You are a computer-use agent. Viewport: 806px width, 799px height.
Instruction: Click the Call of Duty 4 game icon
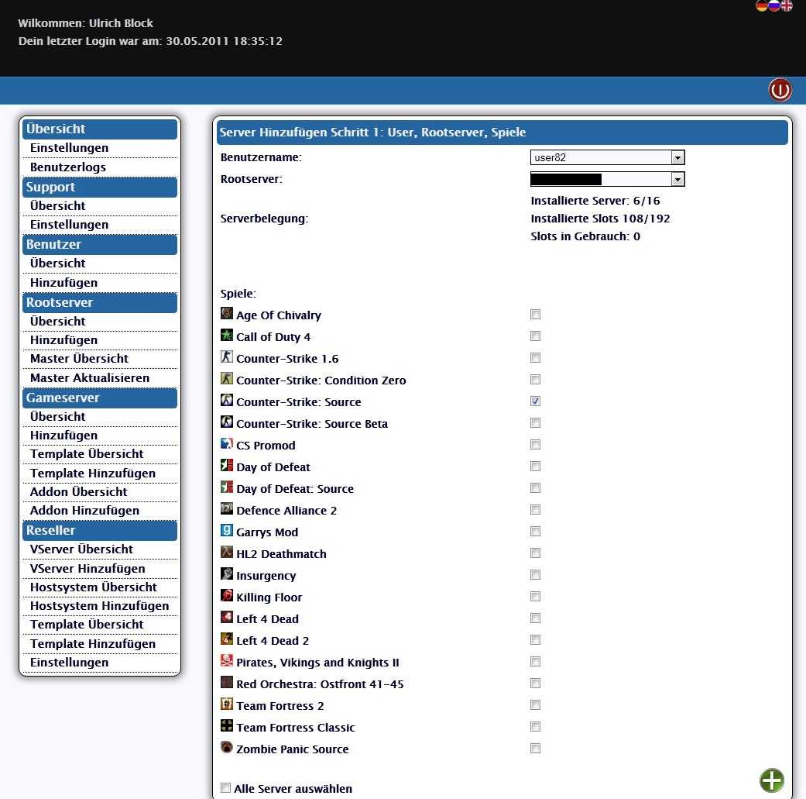pos(227,335)
